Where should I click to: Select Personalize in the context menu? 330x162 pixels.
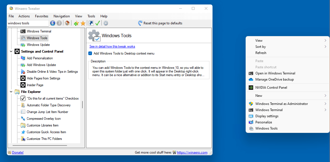point(288,122)
